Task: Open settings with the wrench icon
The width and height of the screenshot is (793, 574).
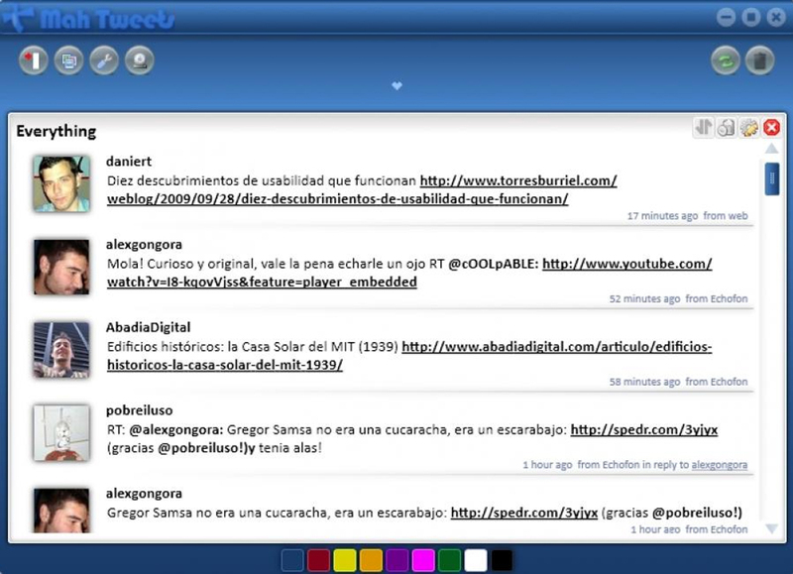Action: click(x=104, y=60)
